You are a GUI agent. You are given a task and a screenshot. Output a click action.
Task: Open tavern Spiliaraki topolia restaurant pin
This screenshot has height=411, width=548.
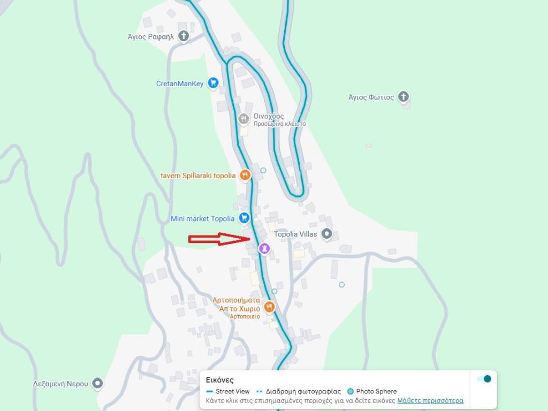(245, 175)
